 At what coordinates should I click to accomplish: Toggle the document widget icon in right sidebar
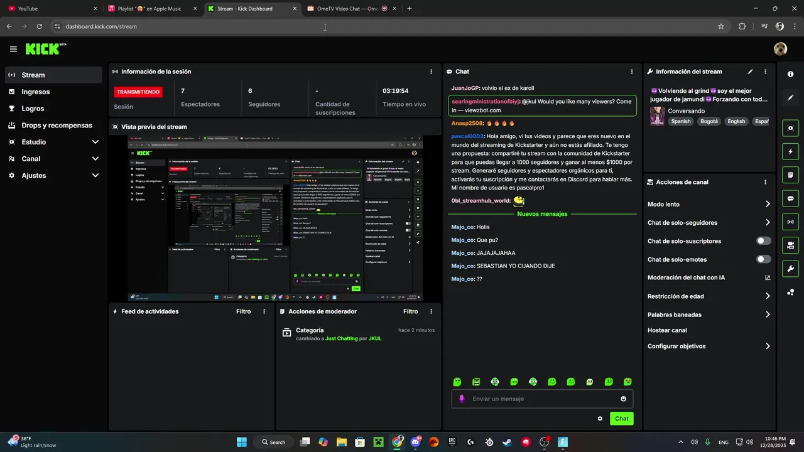(790, 175)
